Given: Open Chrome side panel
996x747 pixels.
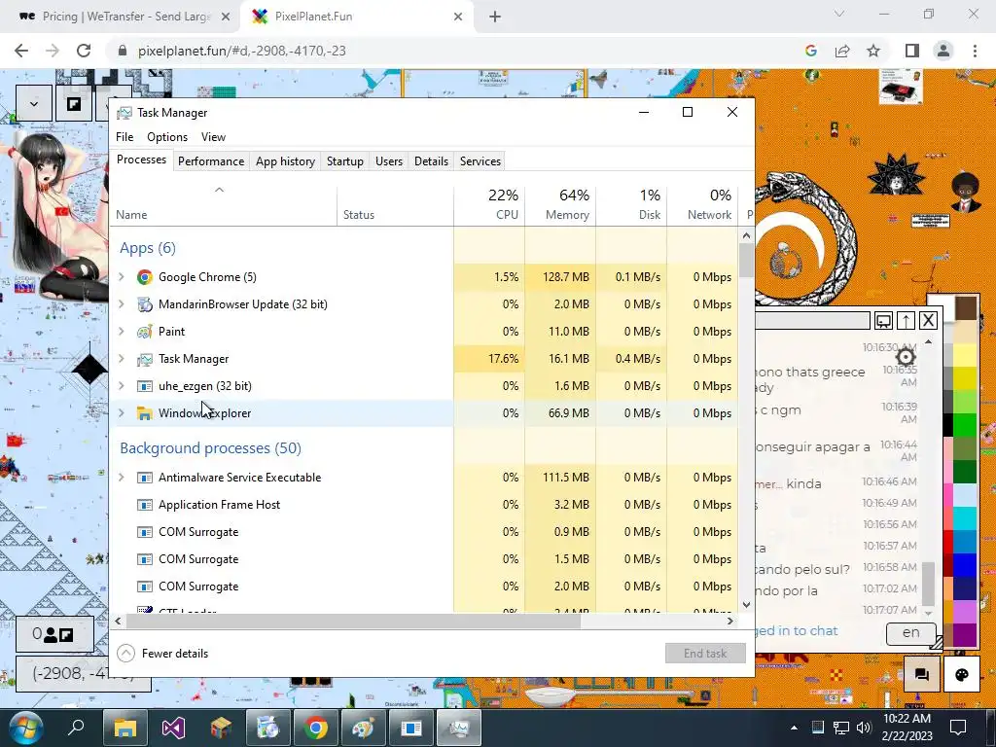Looking at the screenshot, I should click(912, 51).
